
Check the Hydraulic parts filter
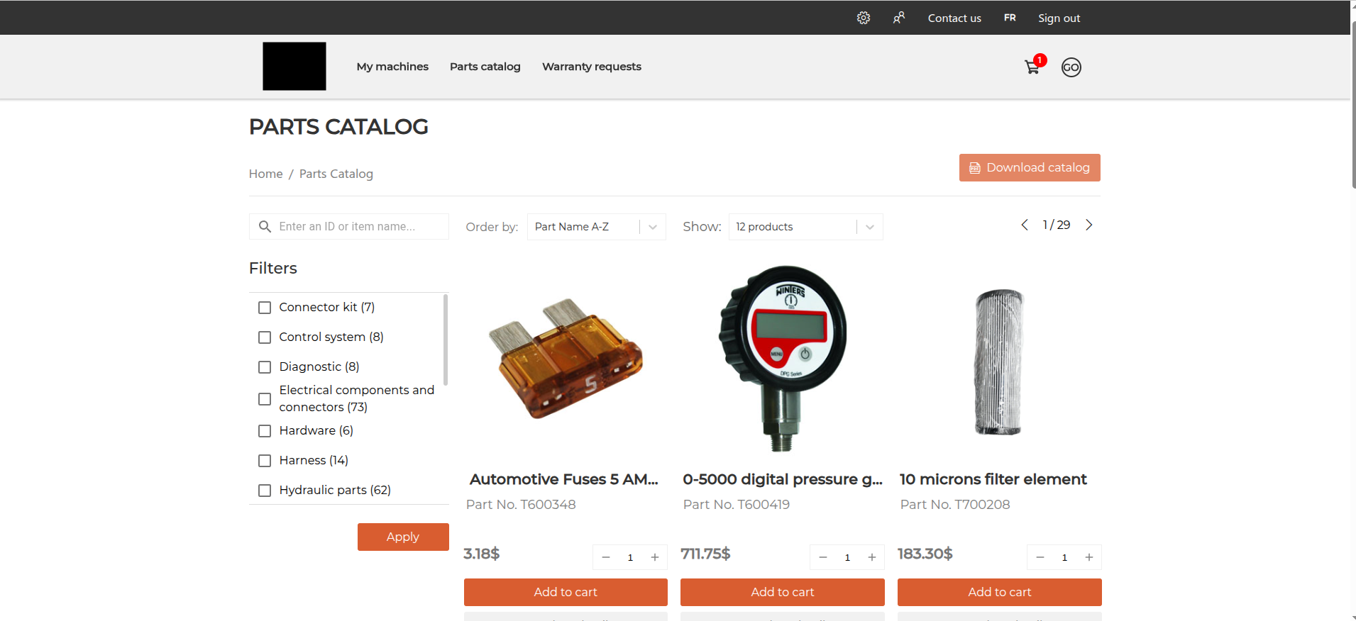click(x=265, y=491)
